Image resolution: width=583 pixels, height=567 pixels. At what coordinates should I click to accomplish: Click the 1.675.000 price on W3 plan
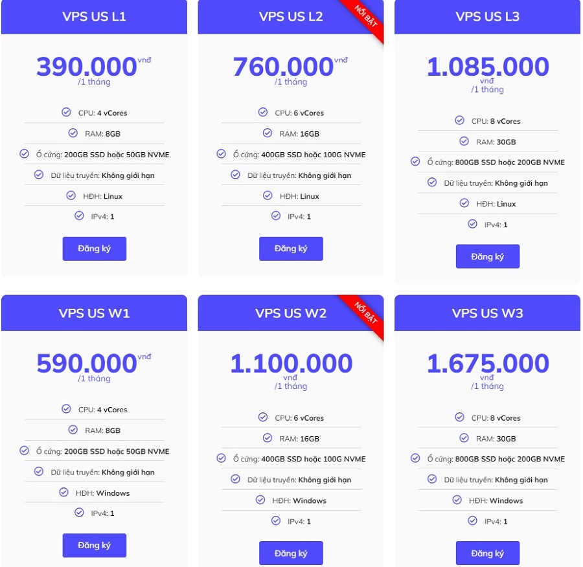[487, 363]
